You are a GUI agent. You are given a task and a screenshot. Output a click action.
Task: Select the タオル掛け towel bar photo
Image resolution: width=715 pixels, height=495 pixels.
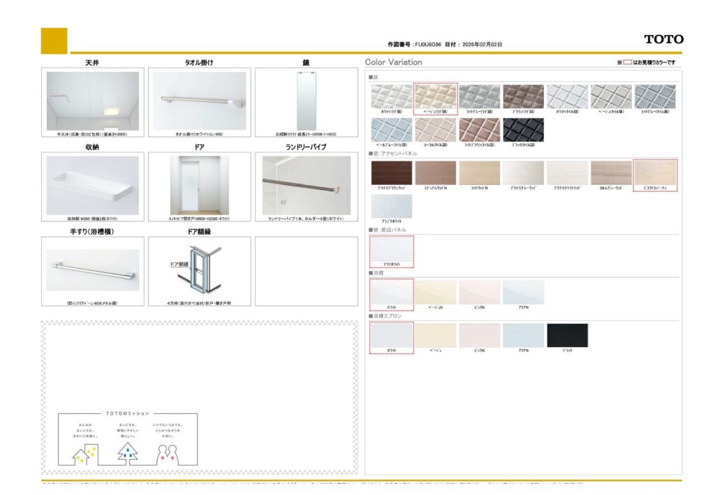pyautogui.click(x=199, y=101)
